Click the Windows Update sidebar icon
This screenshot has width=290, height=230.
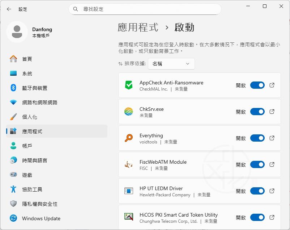pyautogui.click(x=12, y=218)
